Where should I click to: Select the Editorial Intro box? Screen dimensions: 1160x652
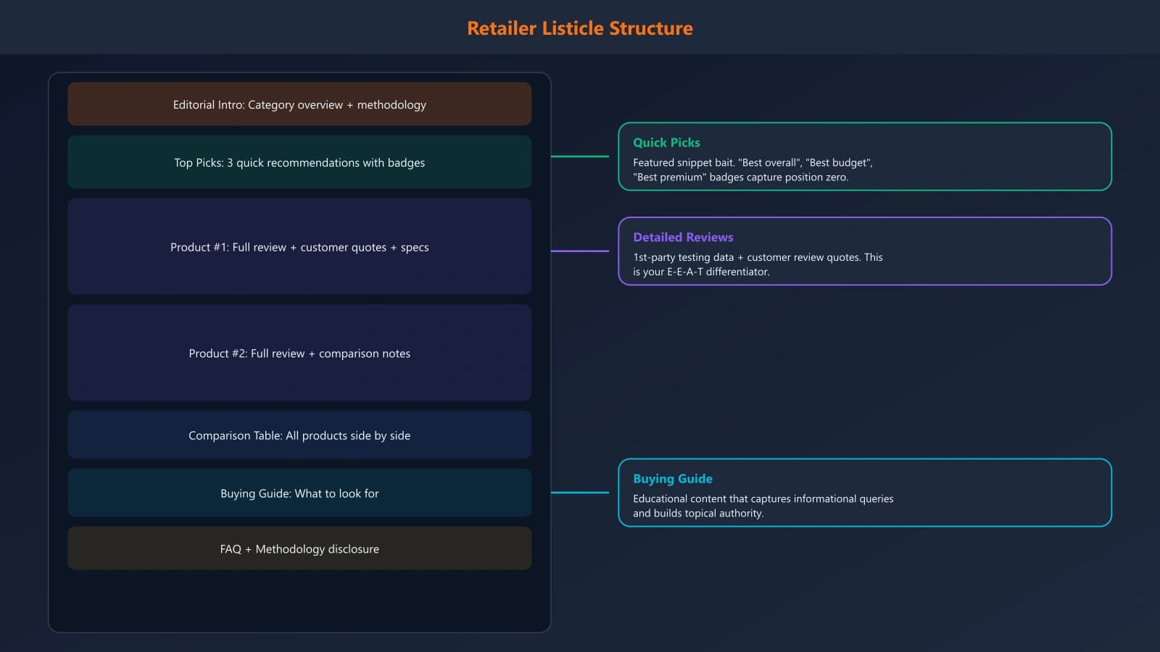coord(299,104)
